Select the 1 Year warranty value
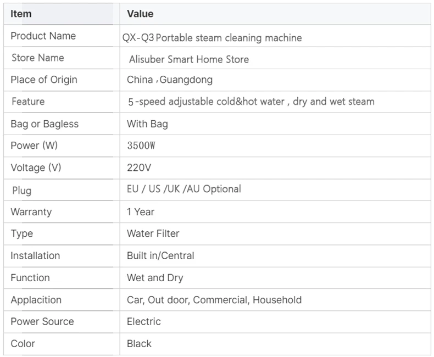Screen dimensions: 434x357 pos(141,211)
